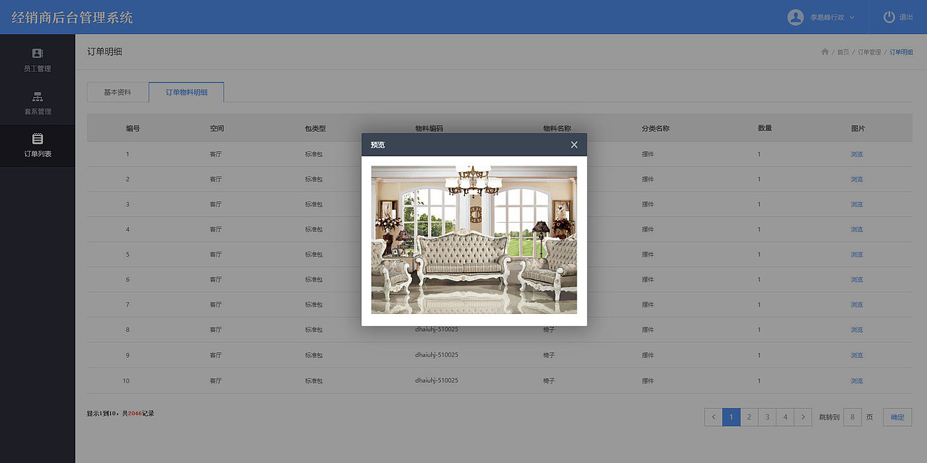This screenshot has height=463, width=927.
Task: Click dhaiuhj-510025 code in row 9
Action: tap(437, 355)
